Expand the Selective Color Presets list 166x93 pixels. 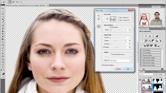(x=141, y=65)
